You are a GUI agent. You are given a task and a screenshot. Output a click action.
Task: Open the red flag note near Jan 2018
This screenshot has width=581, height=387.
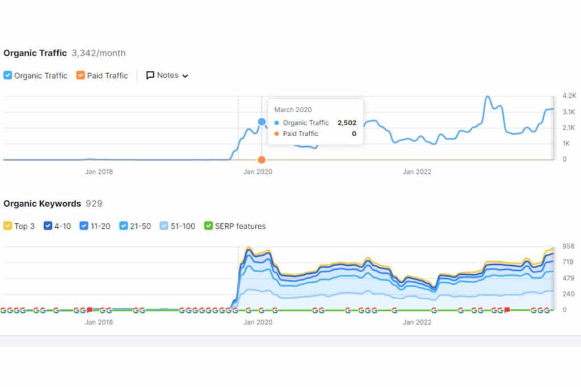(89, 310)
